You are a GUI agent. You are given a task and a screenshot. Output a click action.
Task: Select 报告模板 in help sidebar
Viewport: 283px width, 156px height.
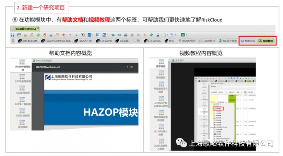[23, 124]
